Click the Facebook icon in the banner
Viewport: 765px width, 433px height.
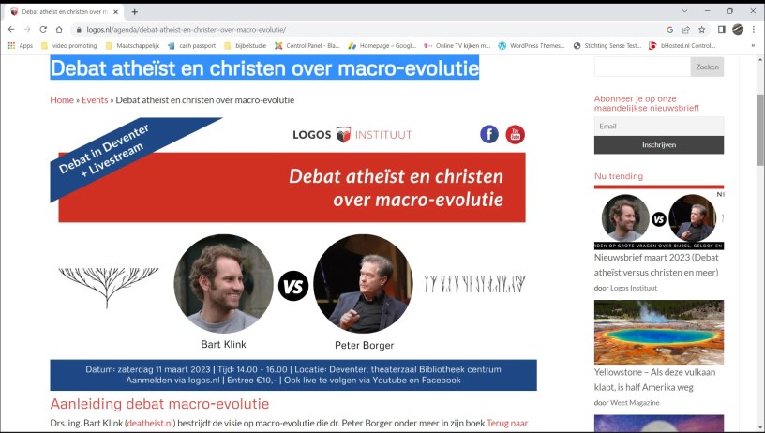489,134
